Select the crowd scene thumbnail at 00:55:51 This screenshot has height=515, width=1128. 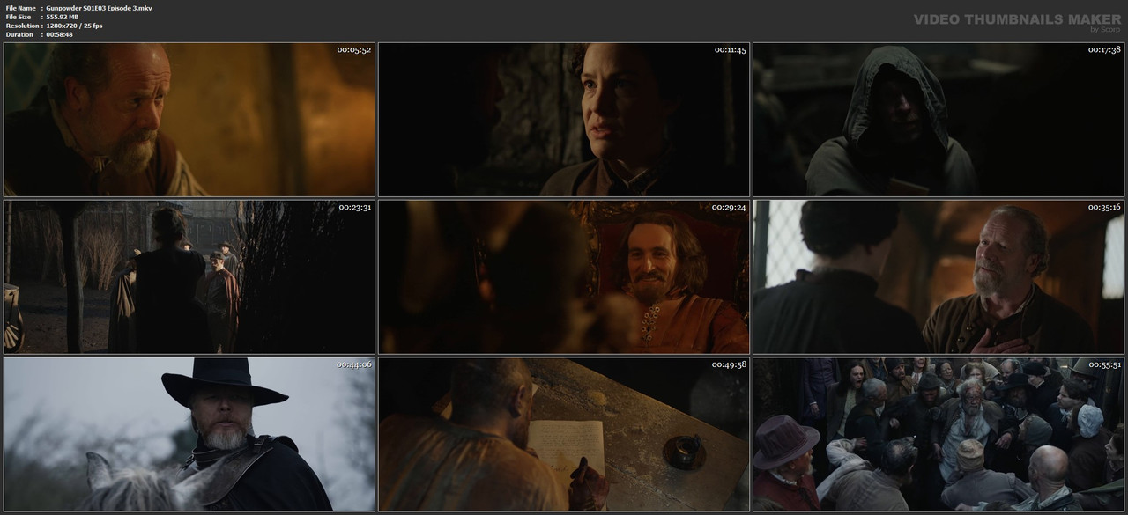(939, 434)
